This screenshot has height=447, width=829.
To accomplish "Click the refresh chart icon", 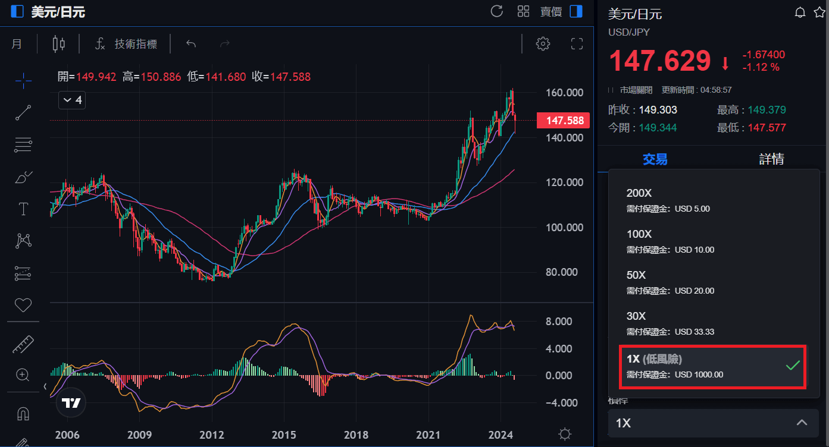I will coord(496,11).
